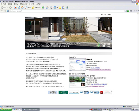Click the W3C CSS validation badge
Image resolution: width=139 pixels, height=111 pixels.
click(95, 92)
